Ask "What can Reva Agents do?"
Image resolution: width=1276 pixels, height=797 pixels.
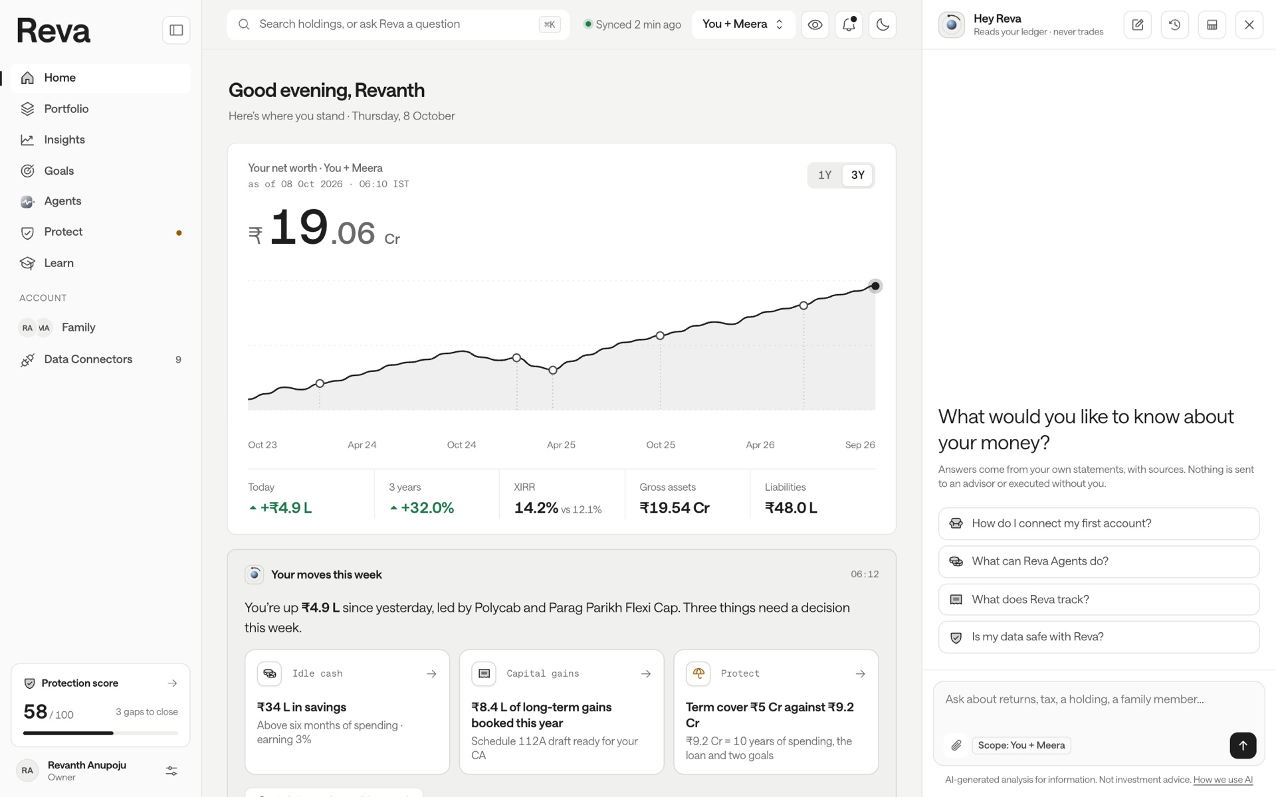click(x=1099, y=561)
